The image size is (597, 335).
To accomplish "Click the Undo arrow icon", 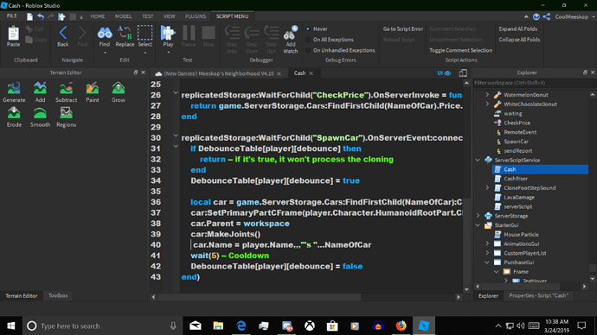I will click(x=41, y=16).
